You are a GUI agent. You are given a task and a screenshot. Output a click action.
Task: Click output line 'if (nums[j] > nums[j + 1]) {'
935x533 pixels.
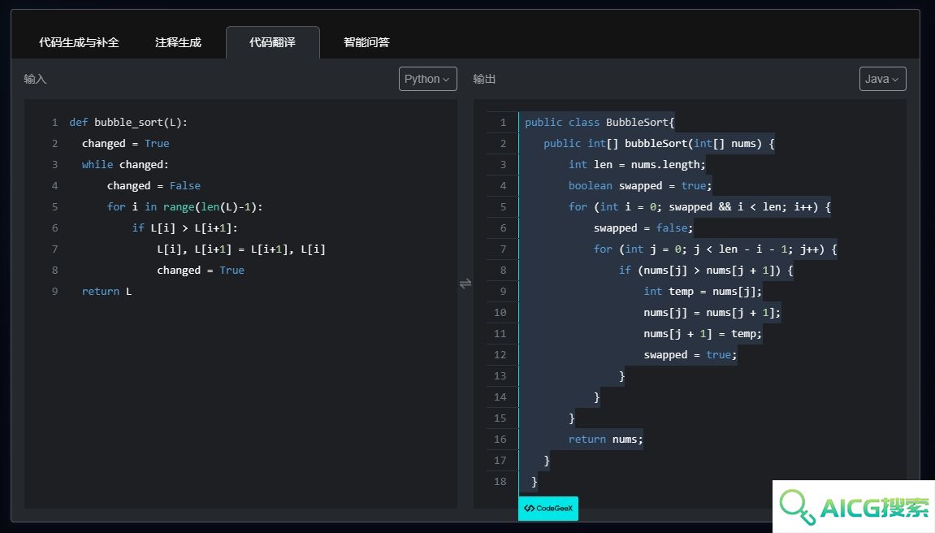click(706, 270)
